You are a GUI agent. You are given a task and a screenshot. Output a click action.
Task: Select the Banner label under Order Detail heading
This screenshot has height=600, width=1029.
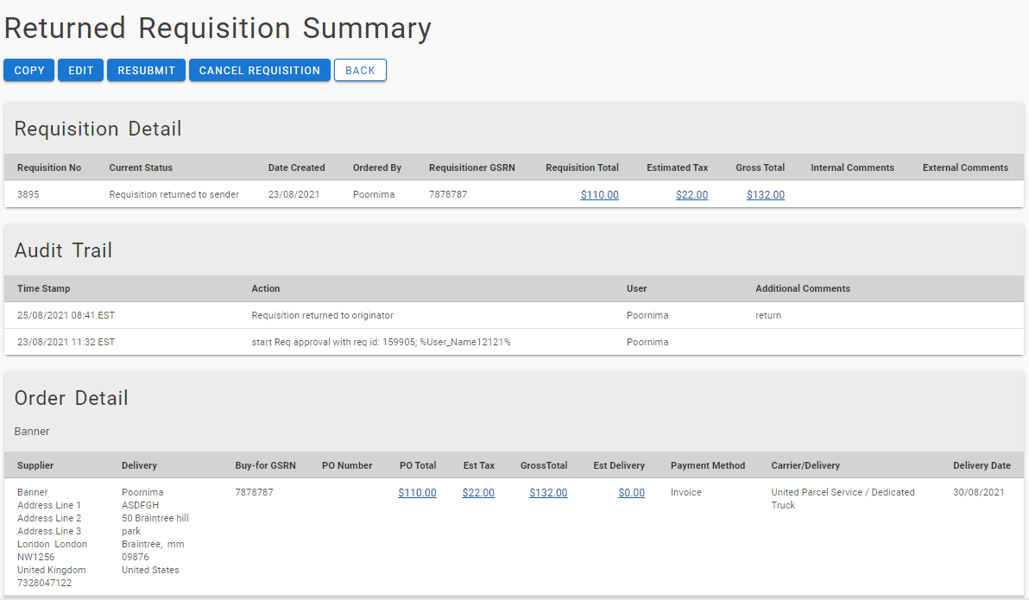(31, 432)
